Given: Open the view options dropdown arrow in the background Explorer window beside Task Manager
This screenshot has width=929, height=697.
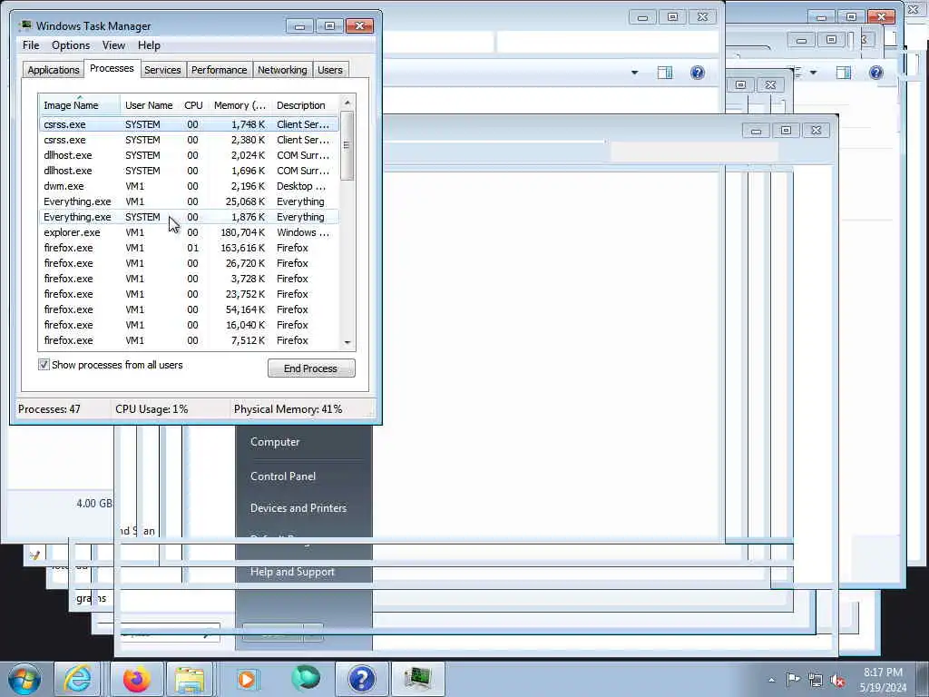Looking at the screenshot, I should coord(634,73).
